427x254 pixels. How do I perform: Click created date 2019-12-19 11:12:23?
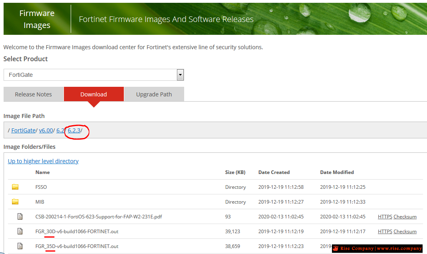(x=281, y=246)
